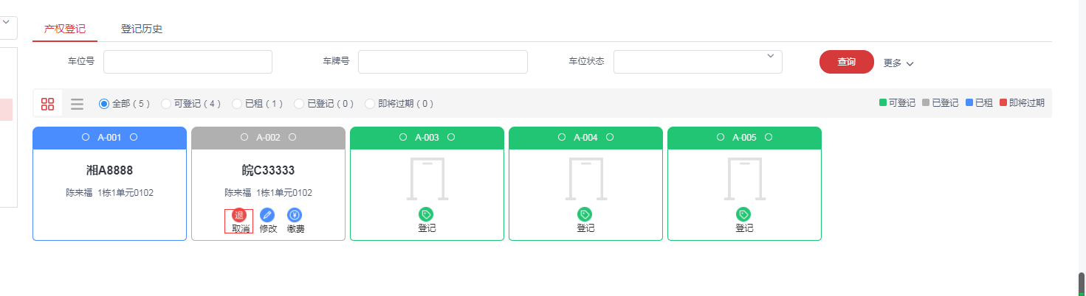Open the 车位状态 dropdown
This screenshot has height=296, width=1086.
pos(697,62)
